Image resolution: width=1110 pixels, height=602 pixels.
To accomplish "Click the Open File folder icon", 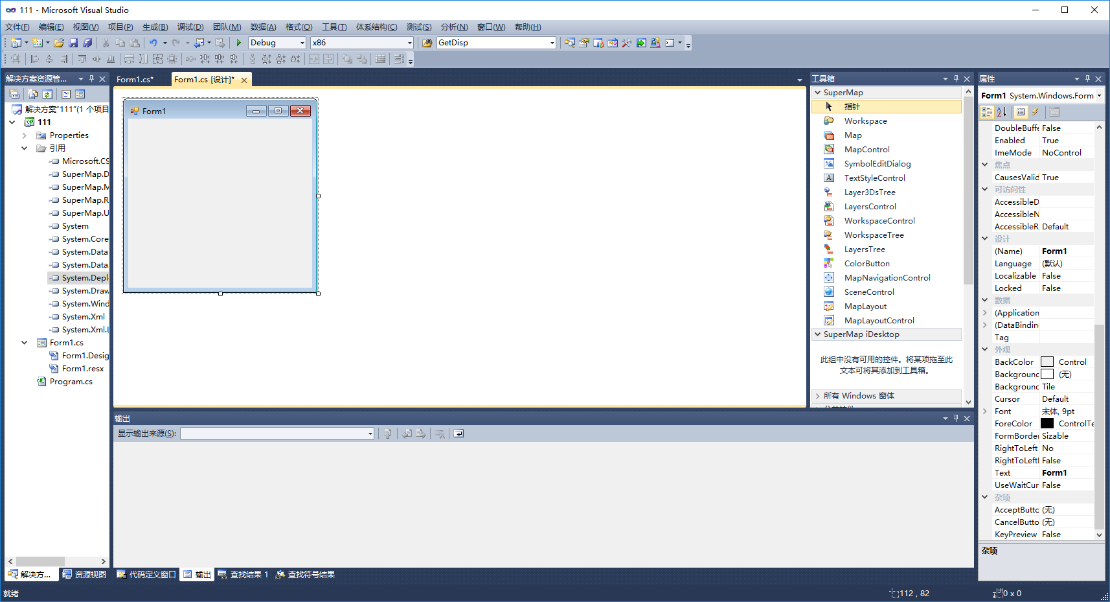I will coord(59,43).
